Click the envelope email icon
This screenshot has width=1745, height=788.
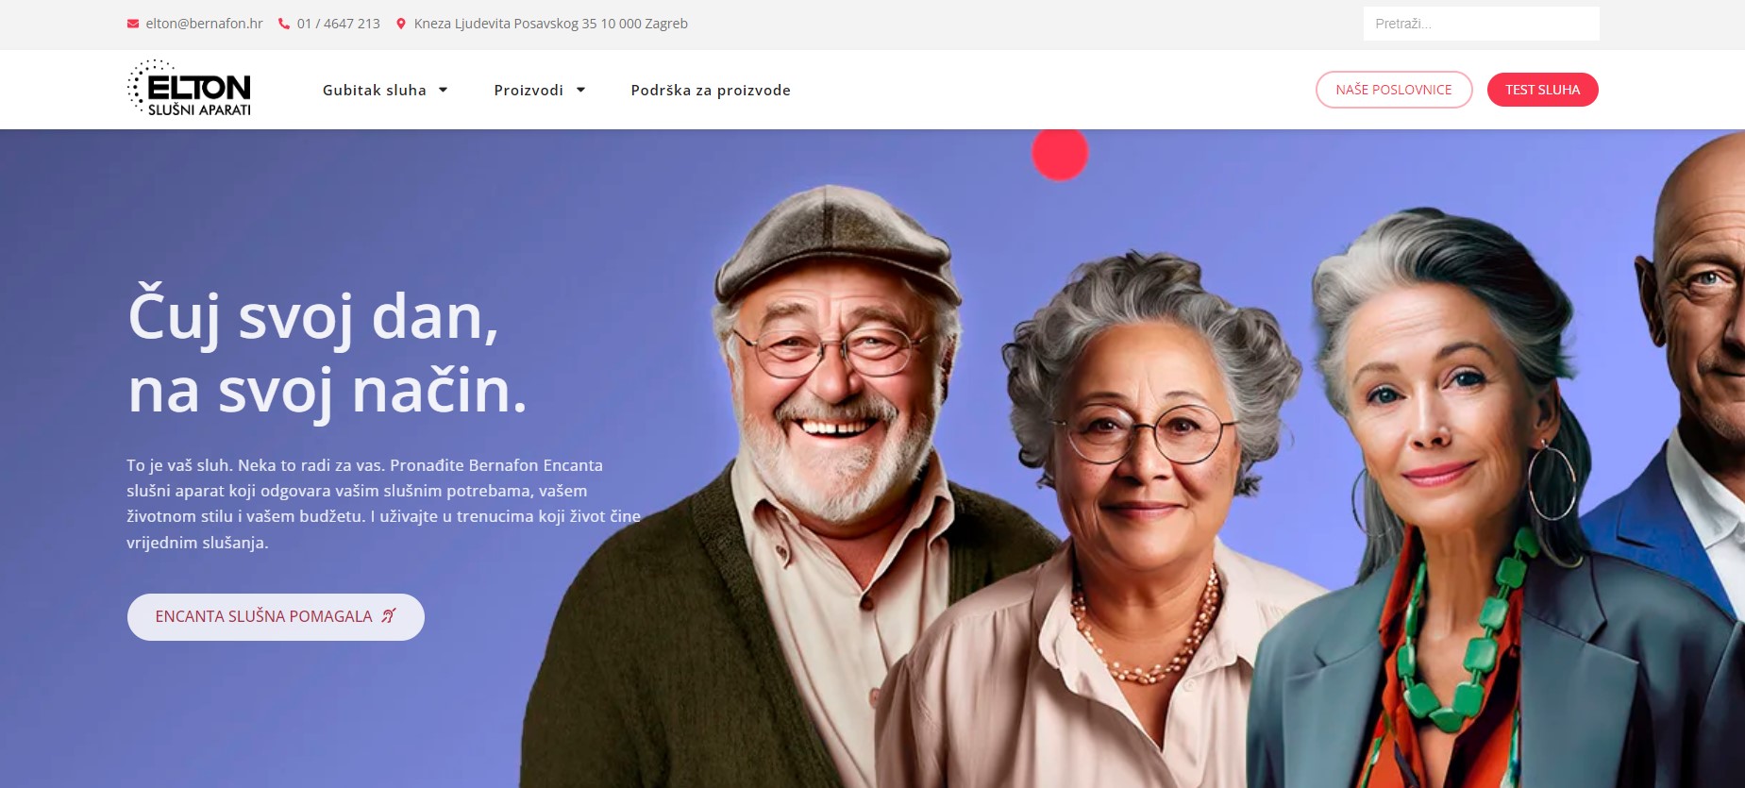[x=133, y=24]
